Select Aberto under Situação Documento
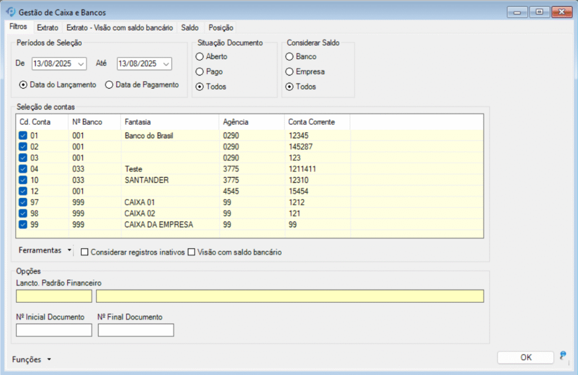Screen dimensions: 578x375 199,56
